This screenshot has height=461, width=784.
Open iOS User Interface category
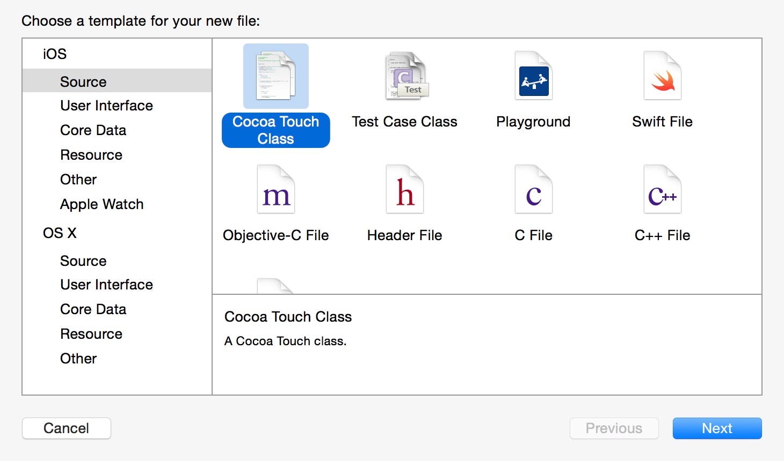click(x=106, y=106)
